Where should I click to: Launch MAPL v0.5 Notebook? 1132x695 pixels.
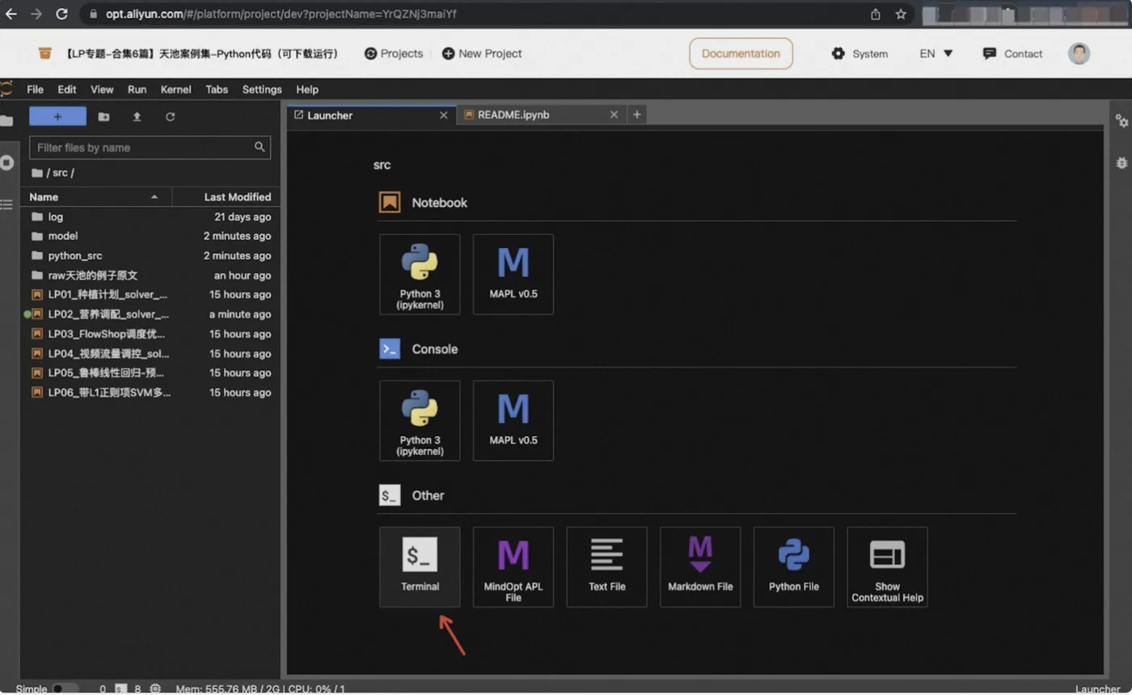[x=513, y=274]
